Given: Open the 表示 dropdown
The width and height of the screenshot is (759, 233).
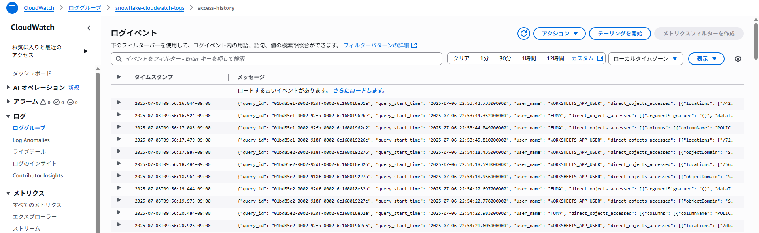Looking at the screenshot, I should (706, 59).
